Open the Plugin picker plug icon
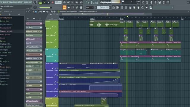Screen dimensions: 190x107 tap(138, 7)
